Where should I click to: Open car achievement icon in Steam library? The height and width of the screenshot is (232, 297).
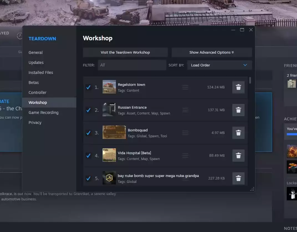pyautogui.click(x=292, y=167)
